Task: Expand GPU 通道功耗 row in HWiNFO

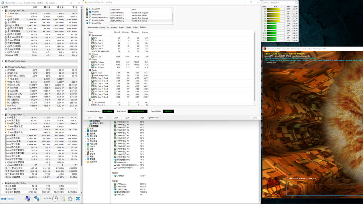Action: 5,132
